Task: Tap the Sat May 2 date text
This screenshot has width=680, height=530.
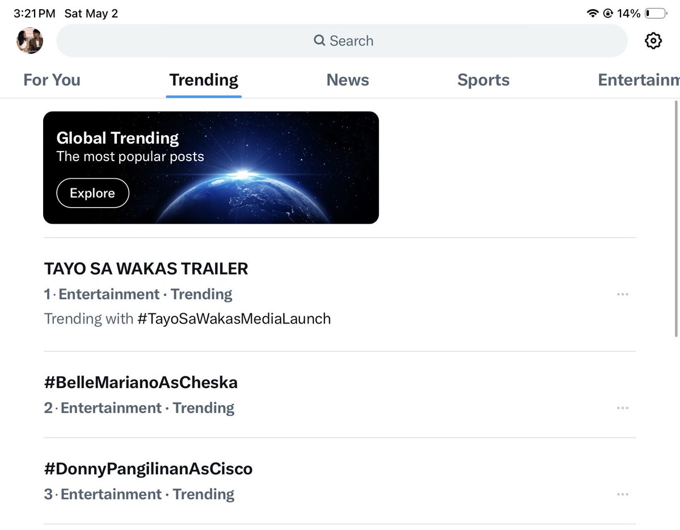Action: coord(91,14)
